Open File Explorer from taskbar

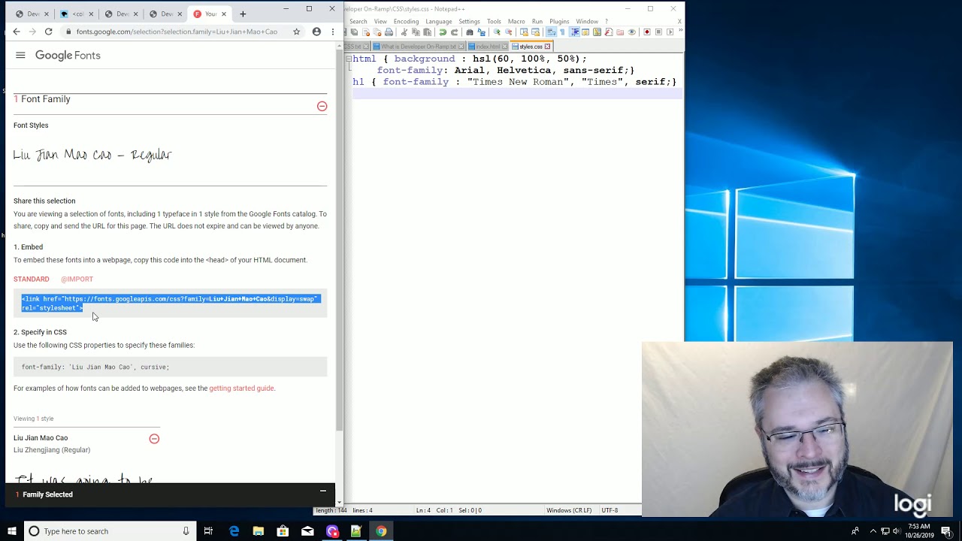[258, 531]
